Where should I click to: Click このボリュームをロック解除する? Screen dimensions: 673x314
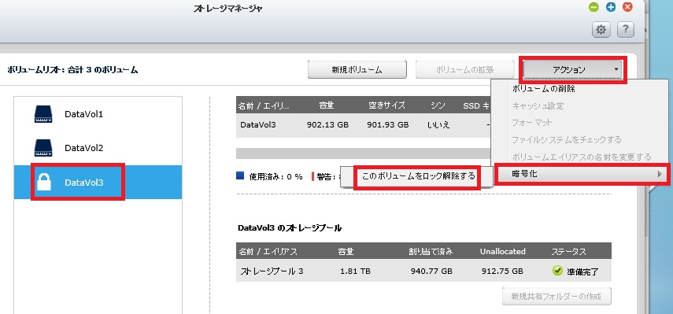[419, 177]
